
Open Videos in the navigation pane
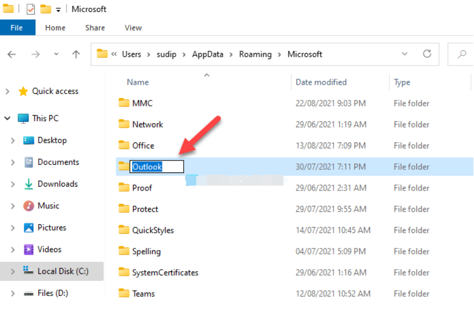49,249
